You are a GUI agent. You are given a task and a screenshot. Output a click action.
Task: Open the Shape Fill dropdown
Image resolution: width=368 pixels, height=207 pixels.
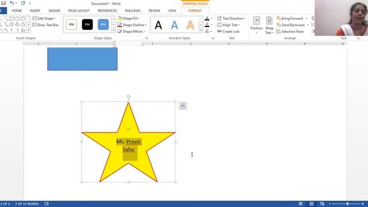click(129, 18)
